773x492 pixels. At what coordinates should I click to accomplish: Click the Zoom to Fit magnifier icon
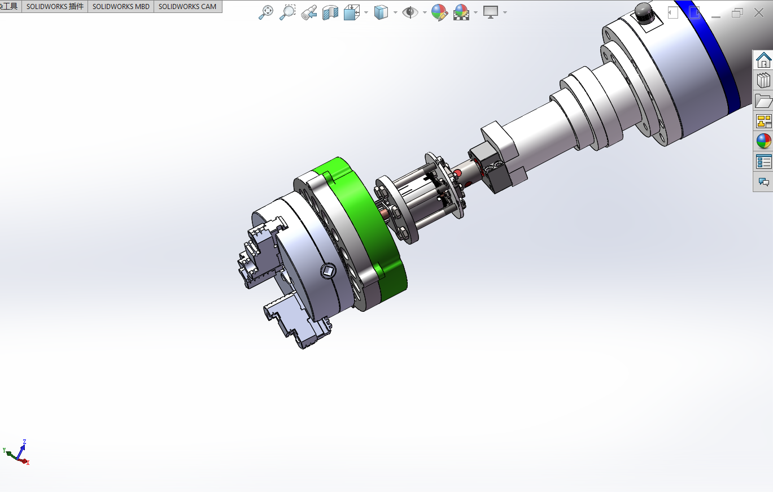(x=266, y=12)
